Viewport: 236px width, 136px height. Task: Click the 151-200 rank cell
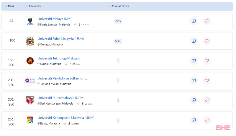[x=11, y=62]
